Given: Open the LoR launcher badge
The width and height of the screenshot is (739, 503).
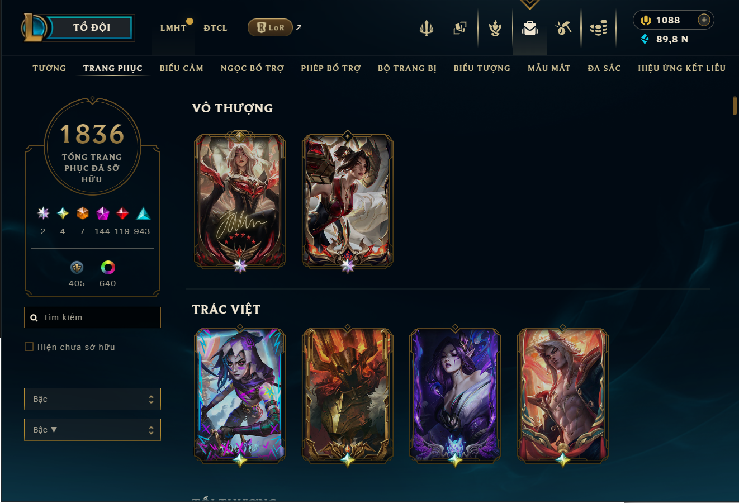Looking at the screenshot, I should point(270,27).
